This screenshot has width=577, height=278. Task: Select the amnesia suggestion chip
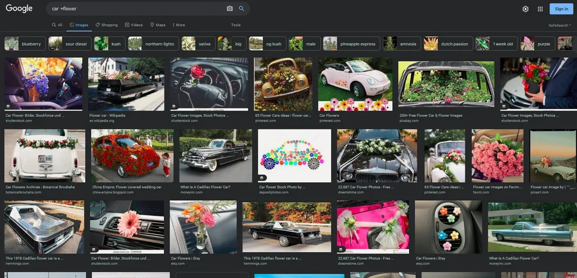(402, 43)
